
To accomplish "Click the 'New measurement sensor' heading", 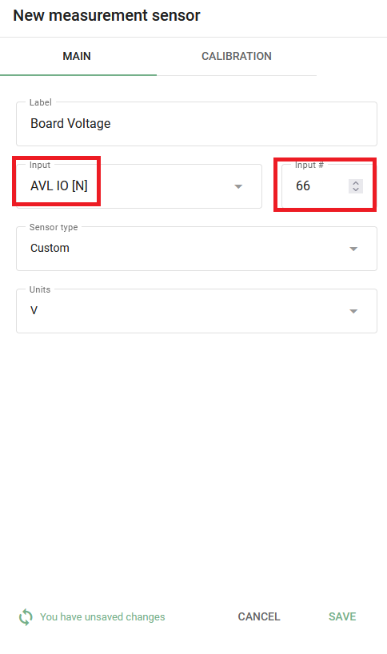I will point(107,15).
